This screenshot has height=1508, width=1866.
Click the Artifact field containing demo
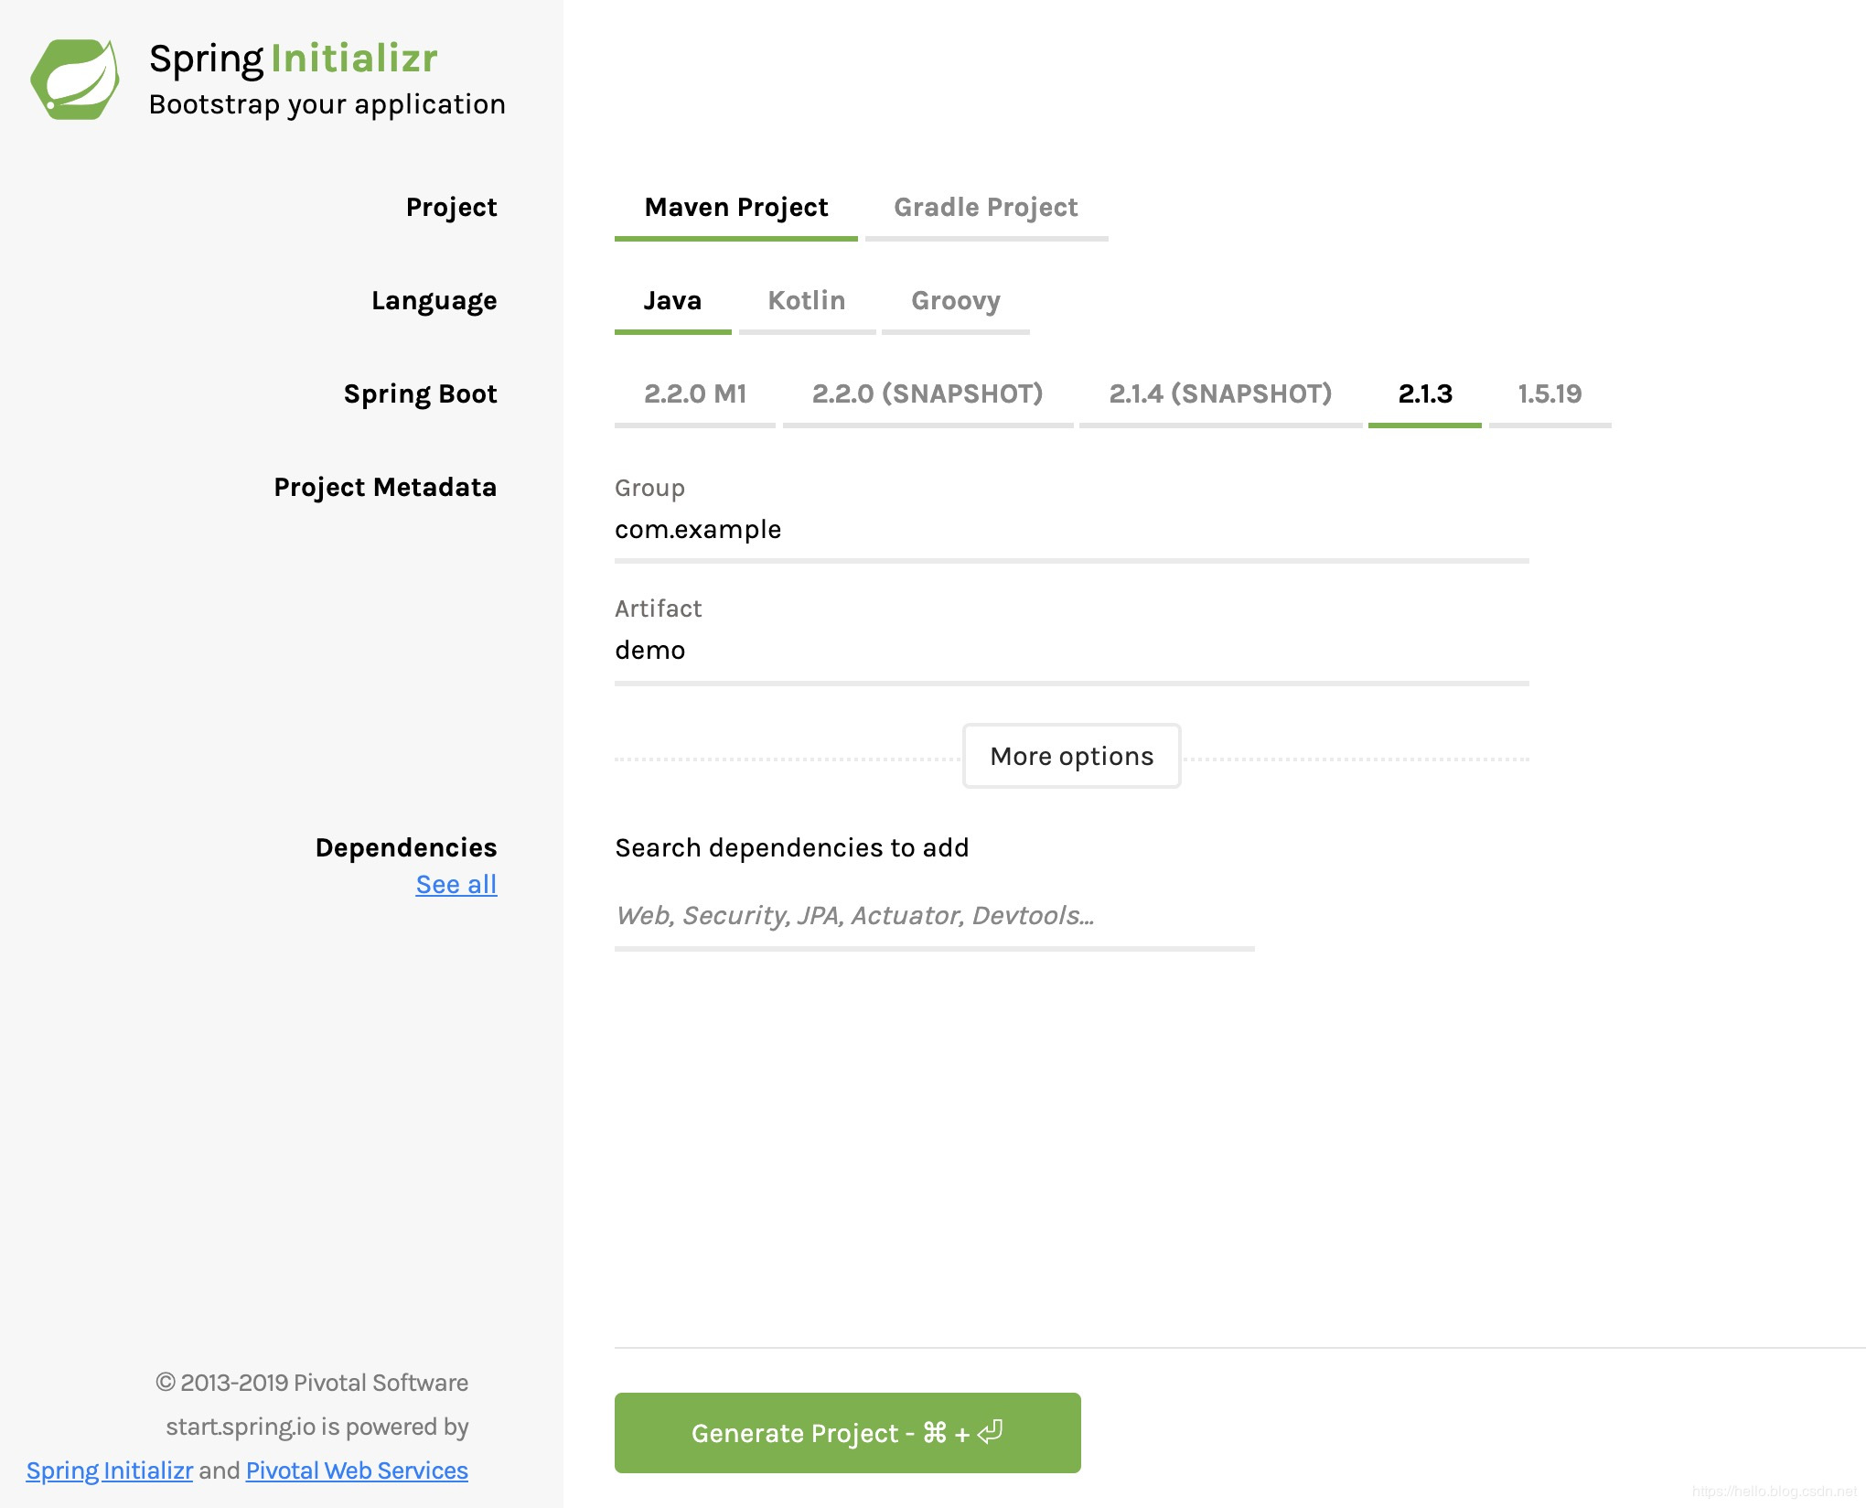[1070, 651]
